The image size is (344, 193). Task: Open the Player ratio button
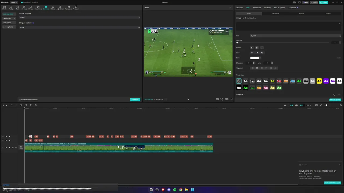click(x=227, y=99)
